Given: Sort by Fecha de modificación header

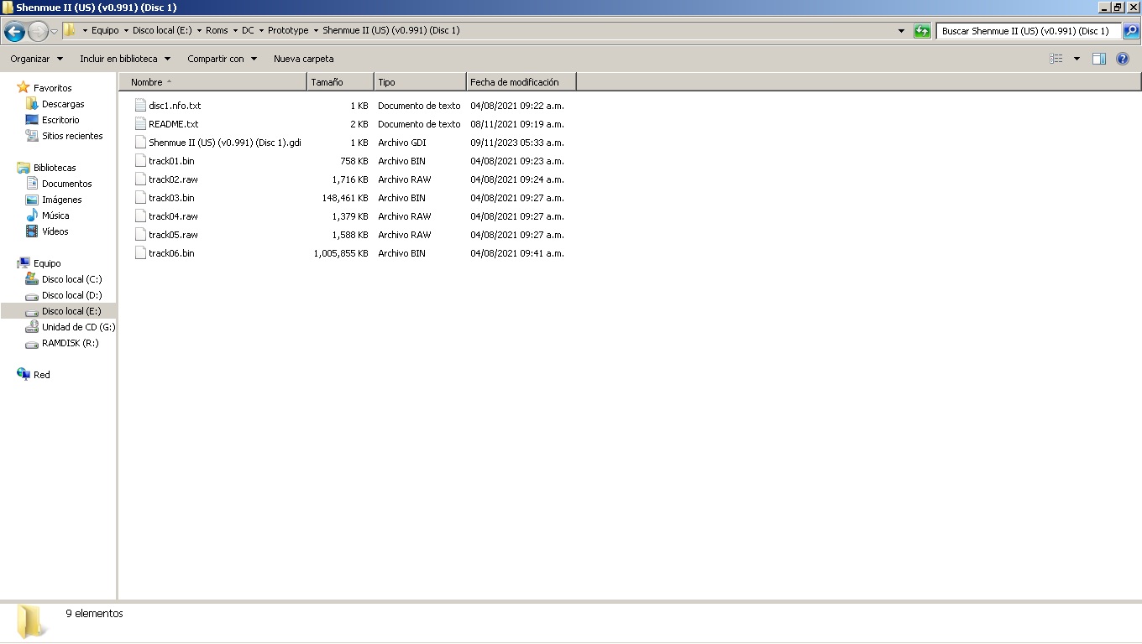Looking at the screenshot, I should pyautogui.click(x=521, y=82).
